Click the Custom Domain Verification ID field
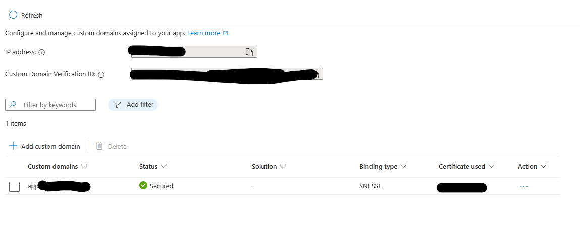 coord(227,74)
